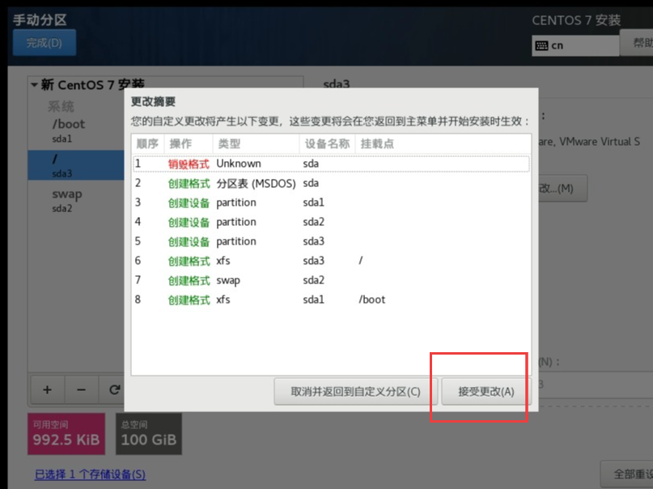Click the 手动分区 heading
Screen dimensions: 653x489
(40, 19)
